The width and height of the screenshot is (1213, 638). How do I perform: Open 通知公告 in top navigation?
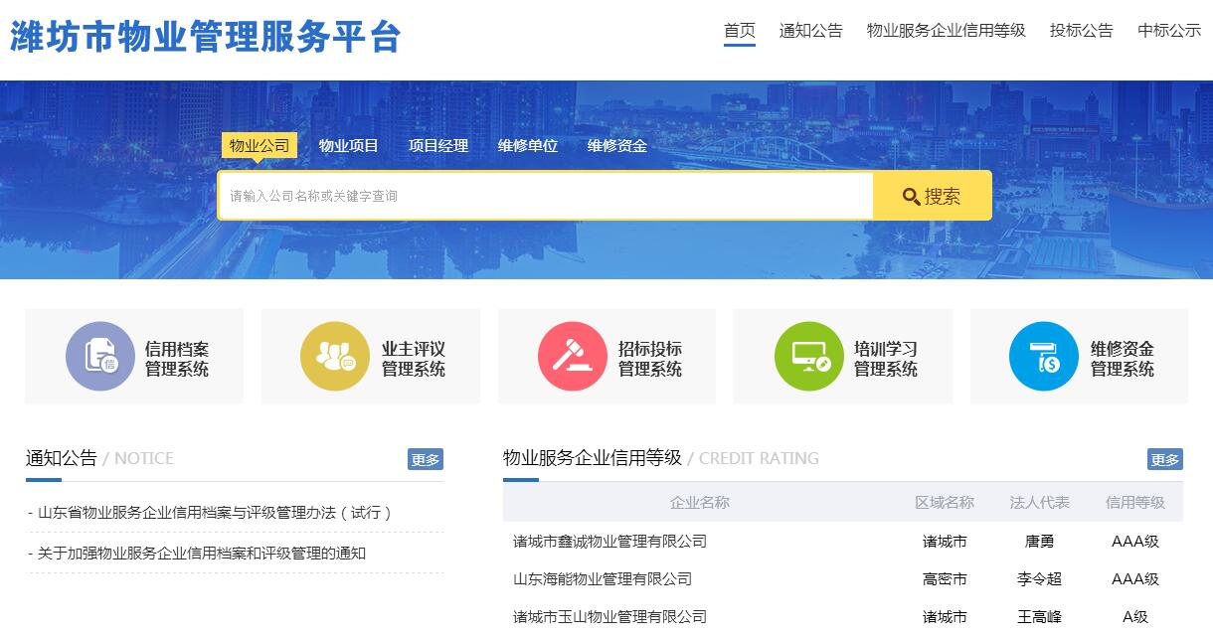click(810, 31)
